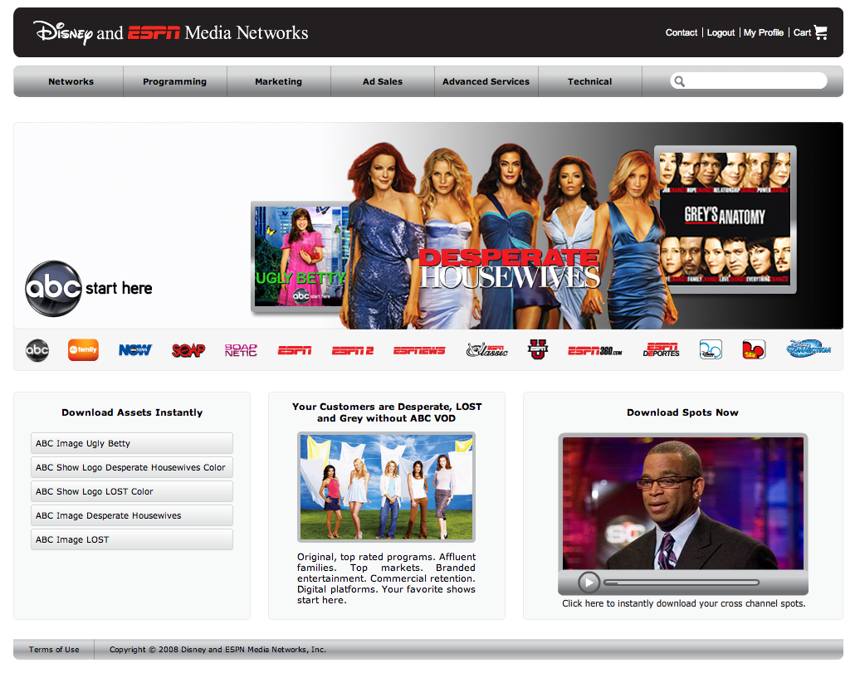The height and width of the screenshot is (673, 855).
Task: Download ABC Show Logo LOST Color asset
Action: (x=131, y=491)
